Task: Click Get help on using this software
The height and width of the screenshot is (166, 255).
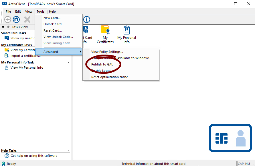Action: (34, 156)
